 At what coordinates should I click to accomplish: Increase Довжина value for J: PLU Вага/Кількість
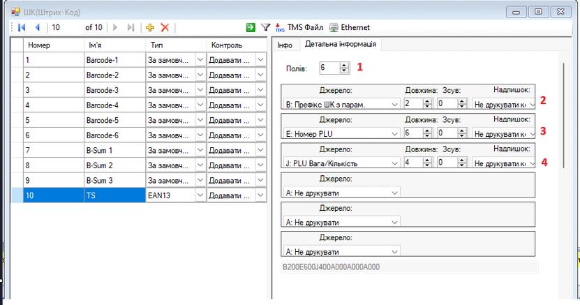pos(428,159)
